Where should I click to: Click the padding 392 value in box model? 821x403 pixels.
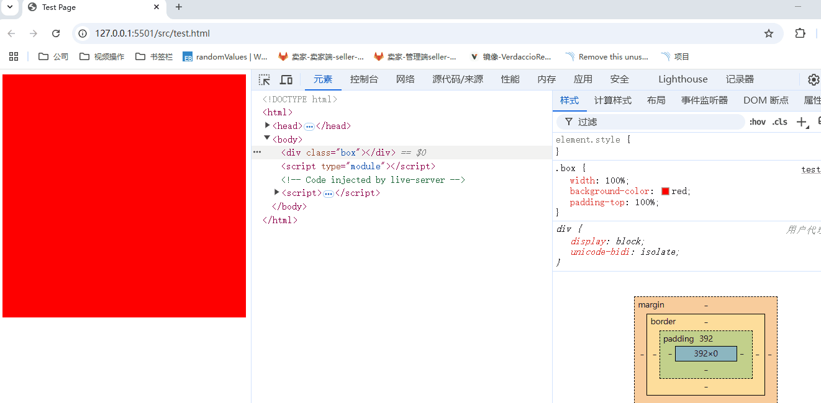click(x=706, y=339)
